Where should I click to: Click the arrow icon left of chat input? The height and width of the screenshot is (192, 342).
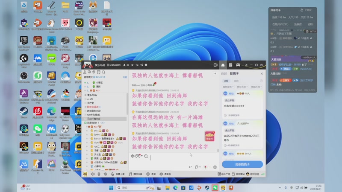pos(133,156)
